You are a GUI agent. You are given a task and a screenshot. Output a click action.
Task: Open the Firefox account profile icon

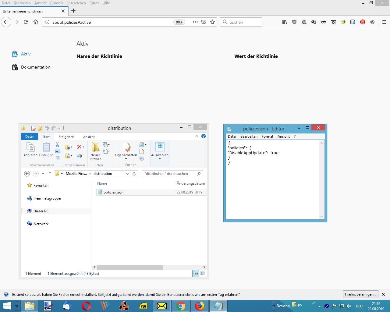pos(372,22)
